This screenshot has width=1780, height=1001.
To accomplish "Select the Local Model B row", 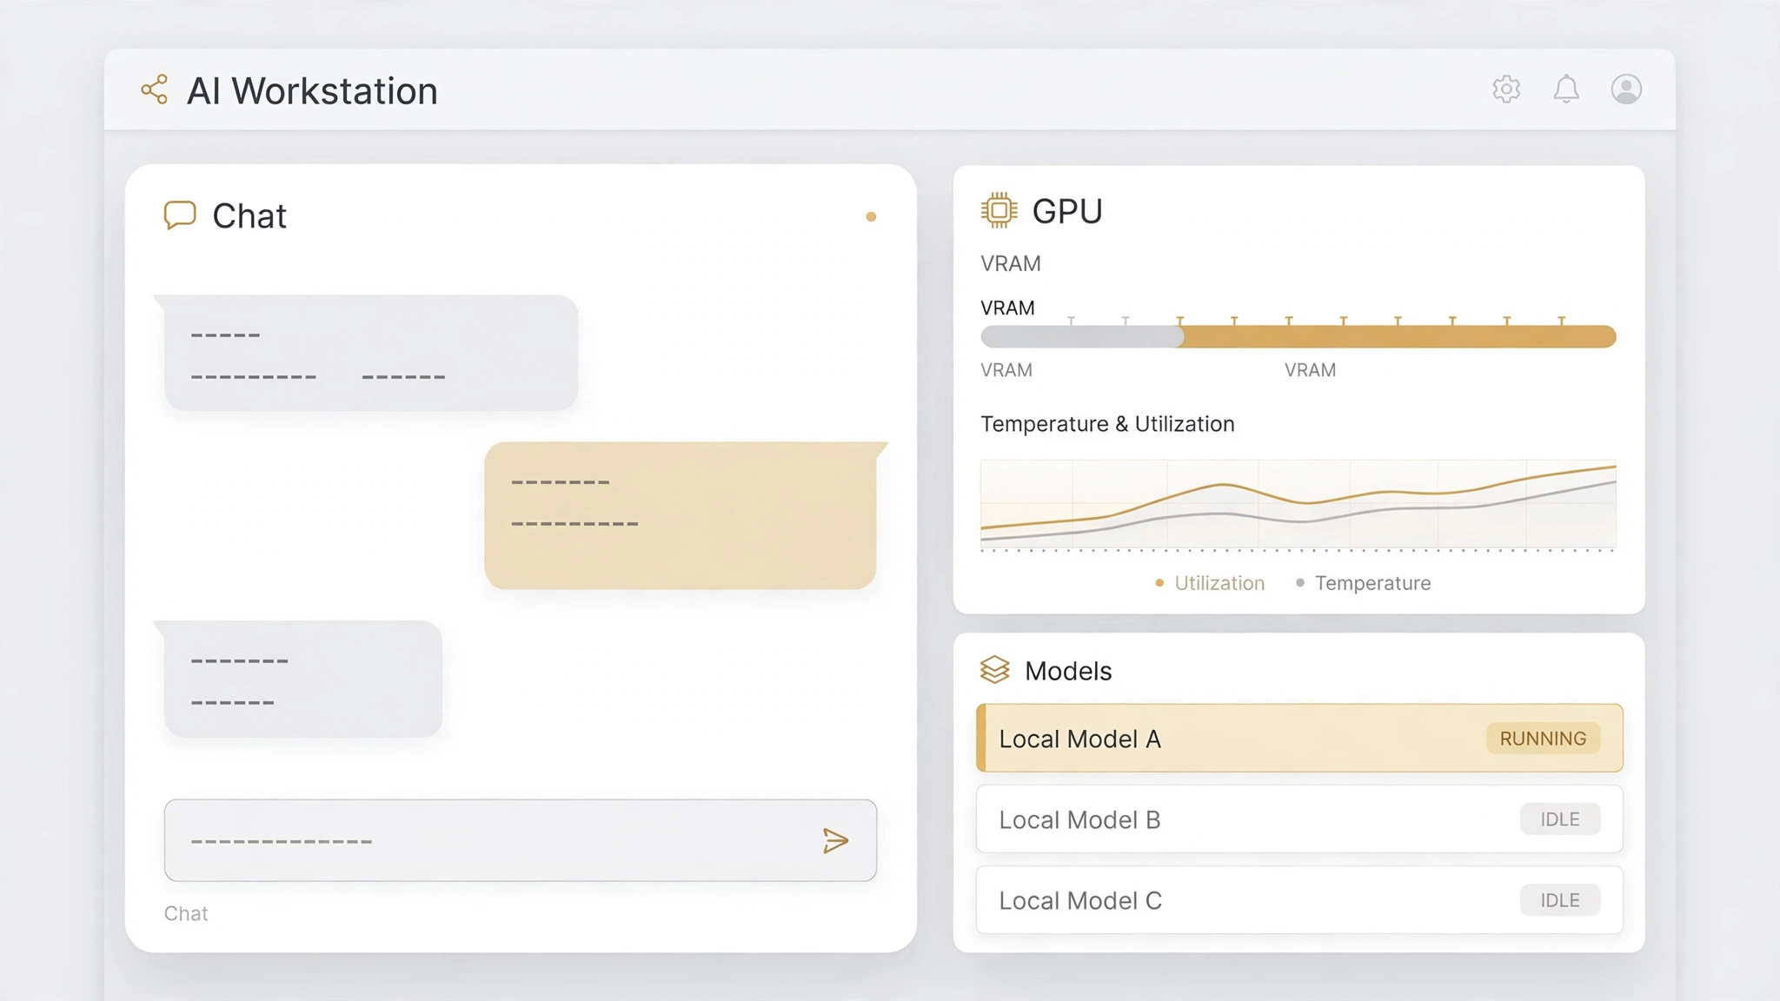I will click(1299, 819).
